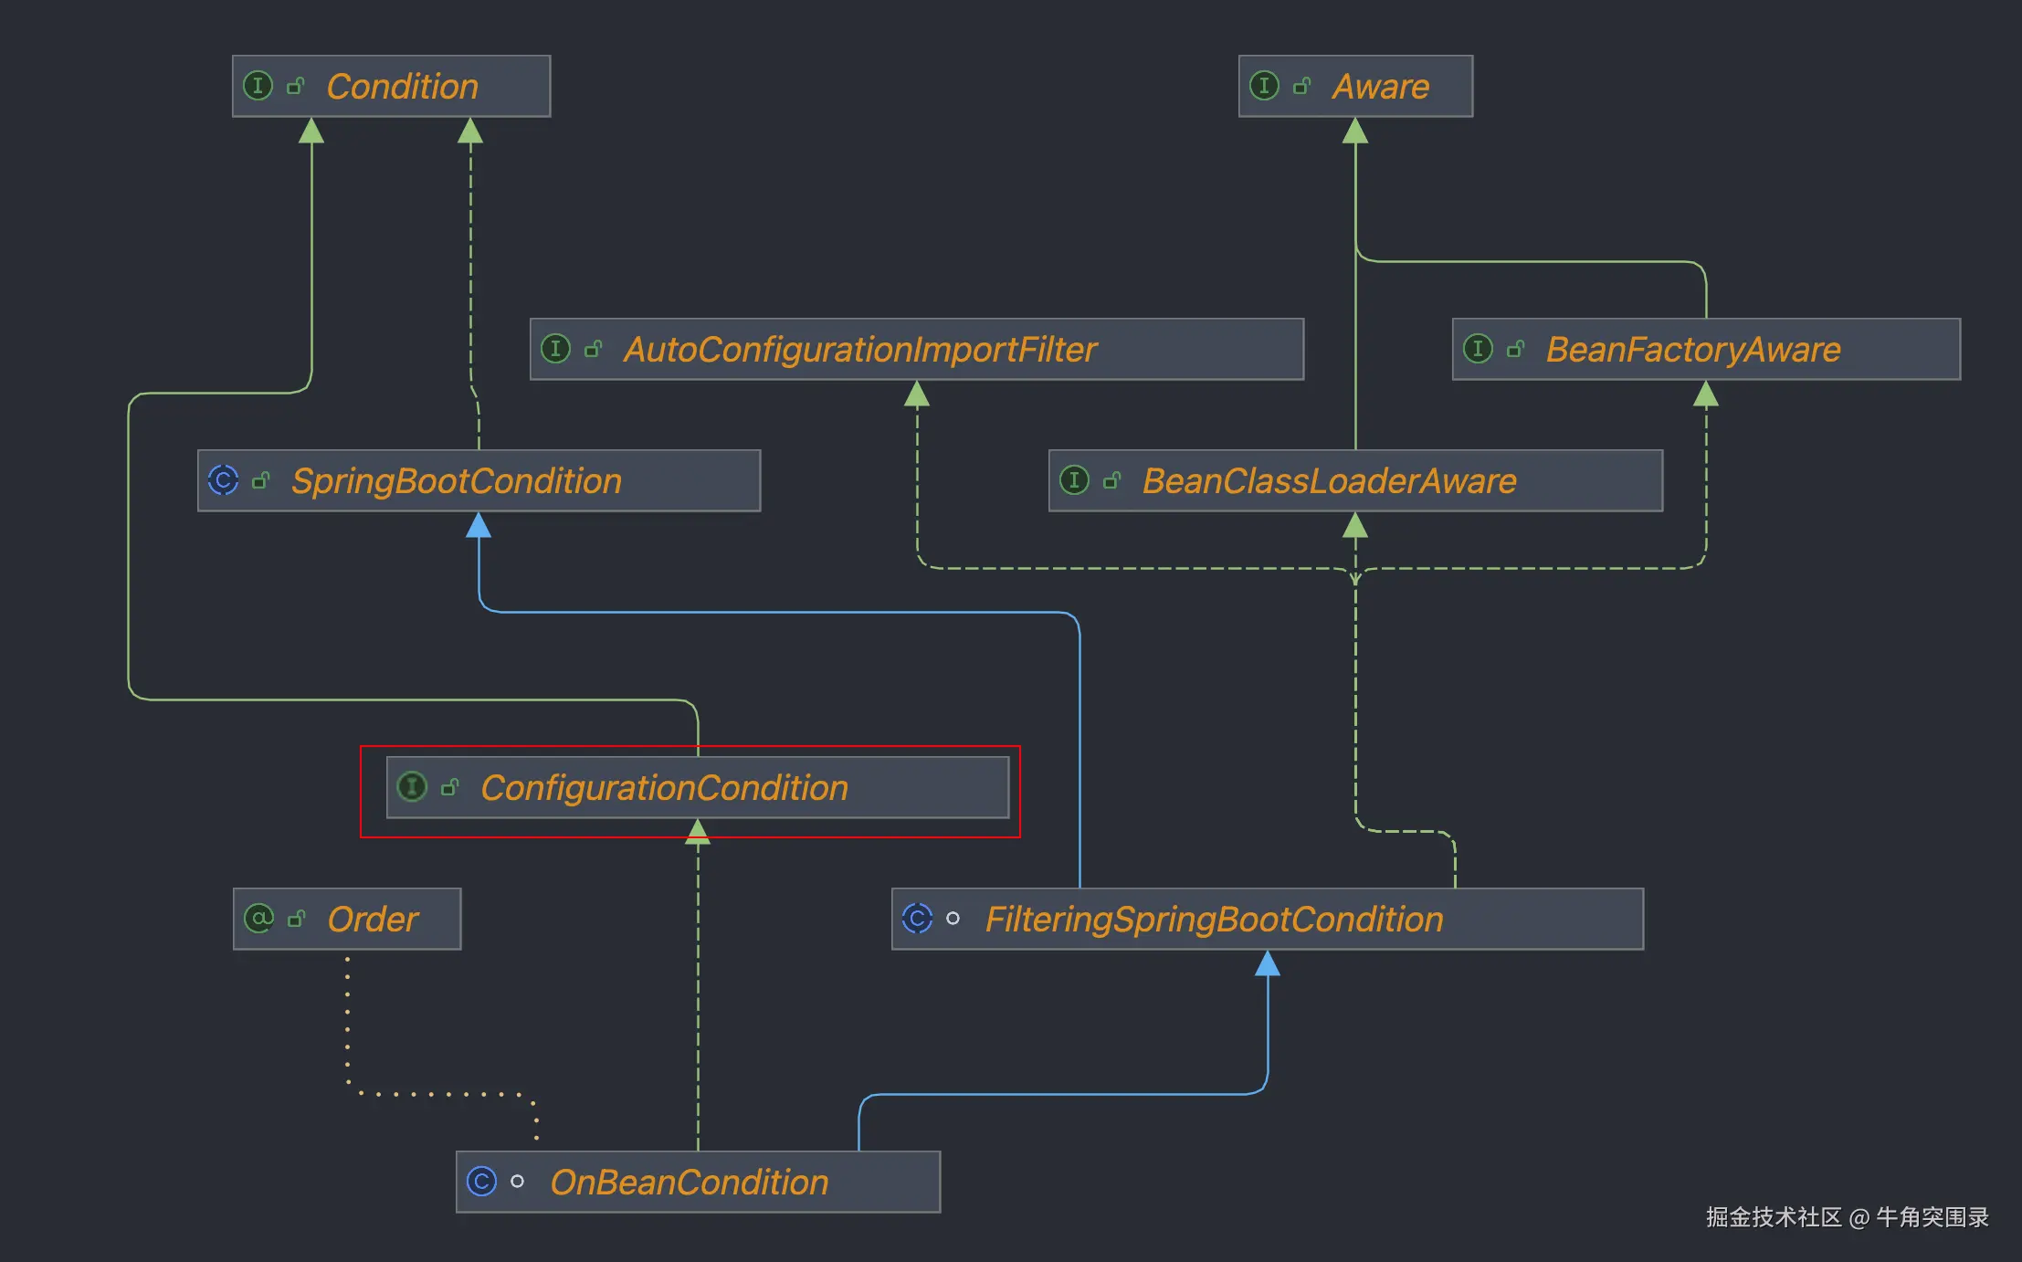Click interface icon on AutoConfigurationImportFilter node
Image resolution: width=2022 pixels, height=1262 pixels.
[x=555, y=349]
